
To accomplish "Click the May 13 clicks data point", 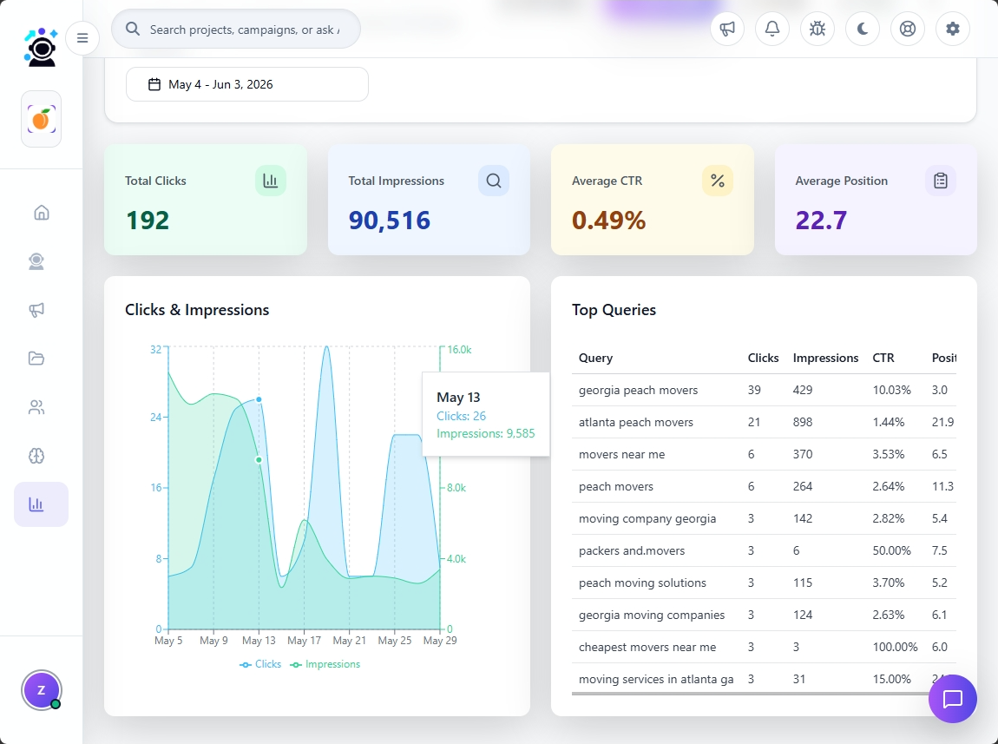I will pyautogui.click(x=259, y=399).
